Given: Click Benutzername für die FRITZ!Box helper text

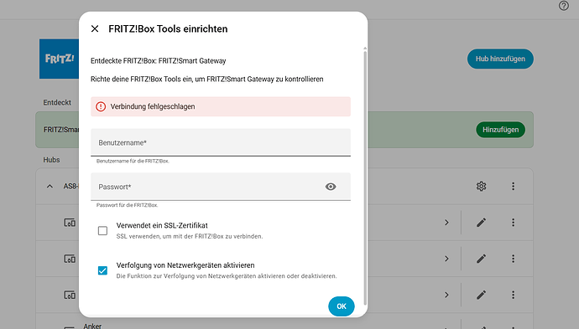Looking at the screenshot, I should click(x=133, y=161).
